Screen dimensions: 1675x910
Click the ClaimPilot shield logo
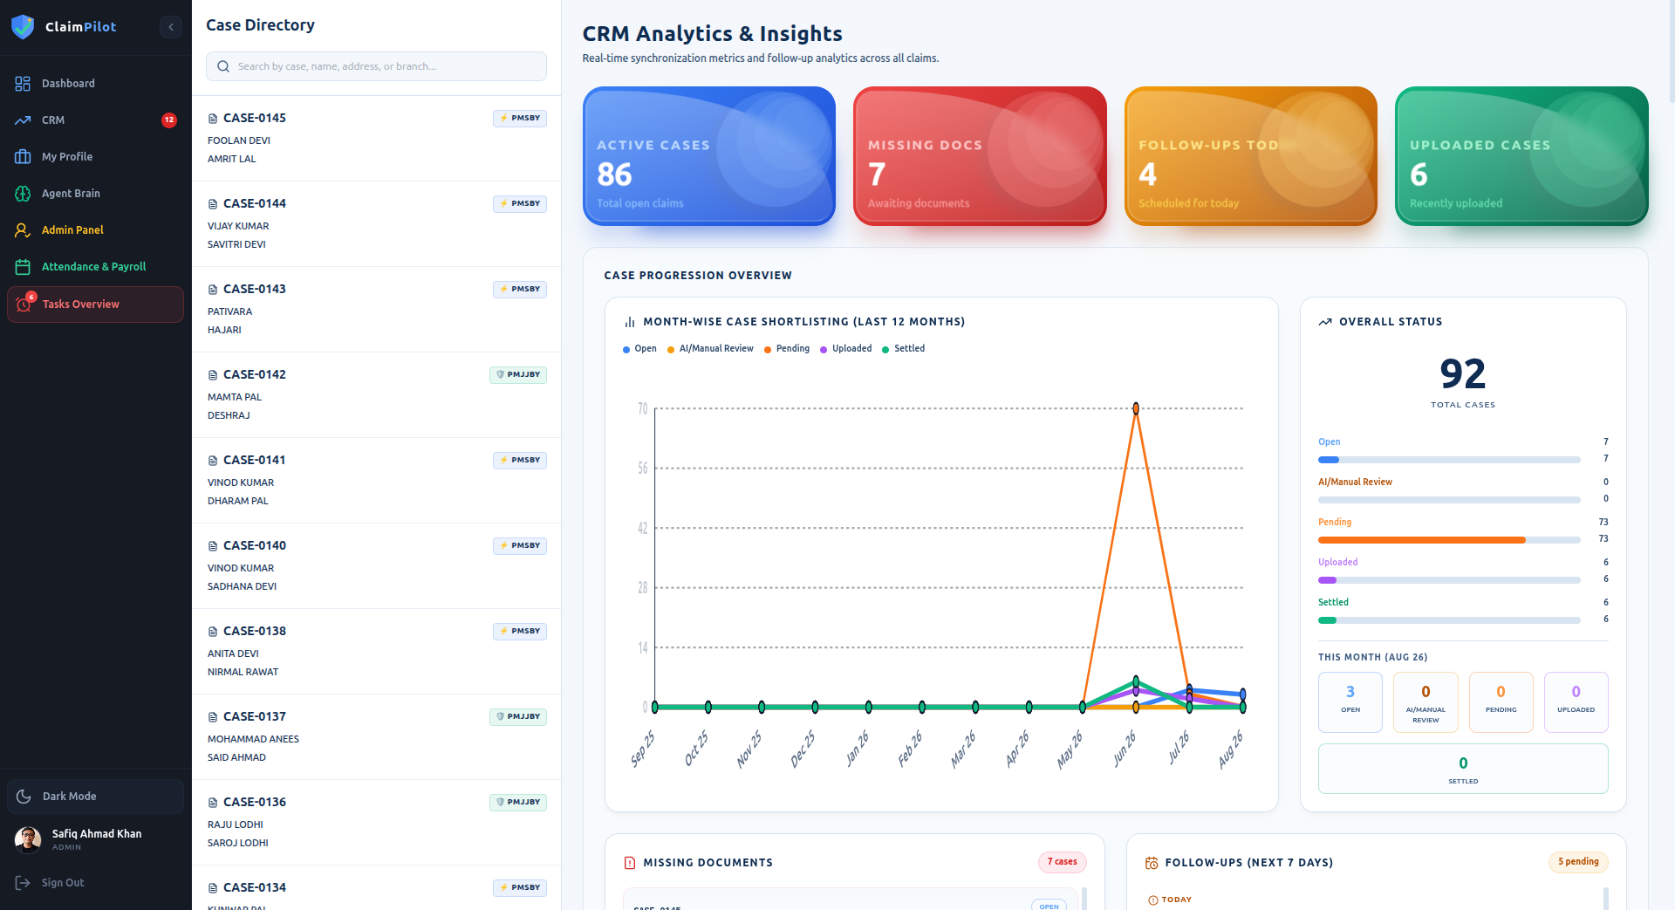coord(23,27)
